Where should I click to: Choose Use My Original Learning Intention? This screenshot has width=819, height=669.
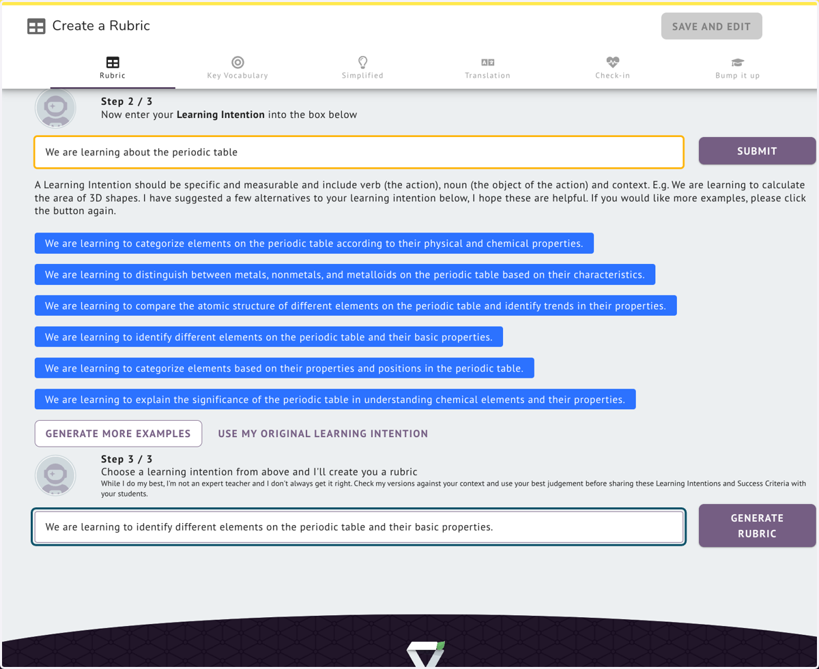coord(323,434)
